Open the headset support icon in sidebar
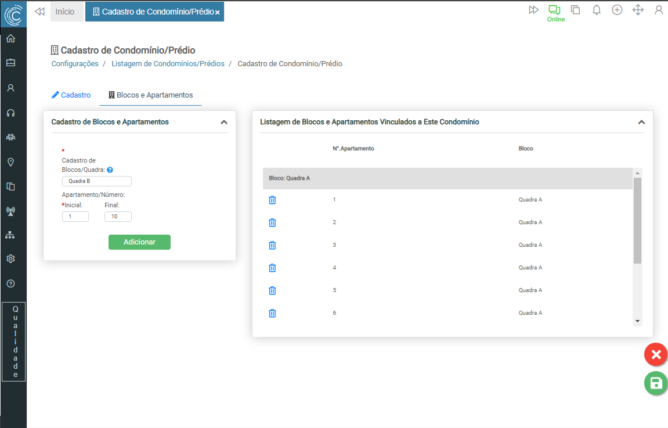668x428 pixels. 10,113
